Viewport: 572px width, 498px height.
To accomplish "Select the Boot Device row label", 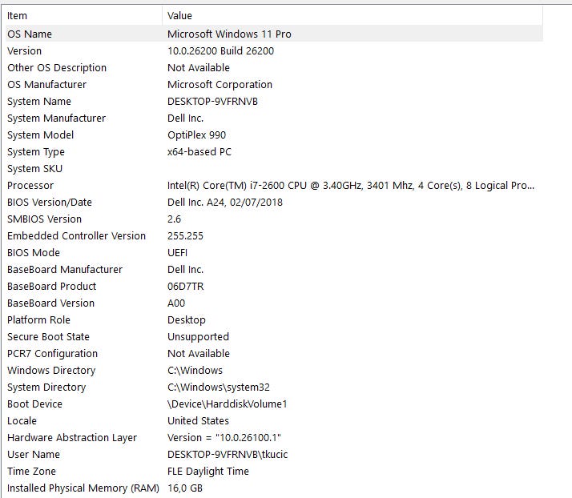I will click(x=34, y=404).
